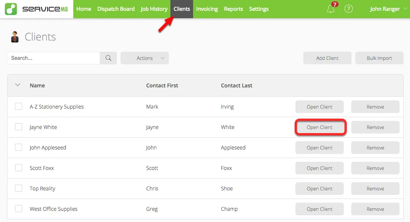The height and width of the screenshot is (222, 410).
Task: Expand the Actions dropdown
Action: [145, 58]
